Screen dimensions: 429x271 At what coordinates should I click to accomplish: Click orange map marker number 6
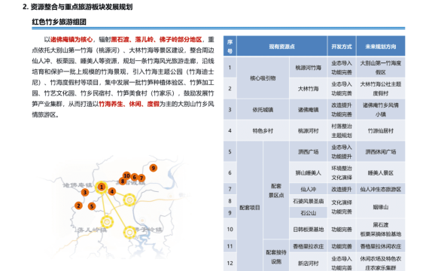(x=134, y=177)
